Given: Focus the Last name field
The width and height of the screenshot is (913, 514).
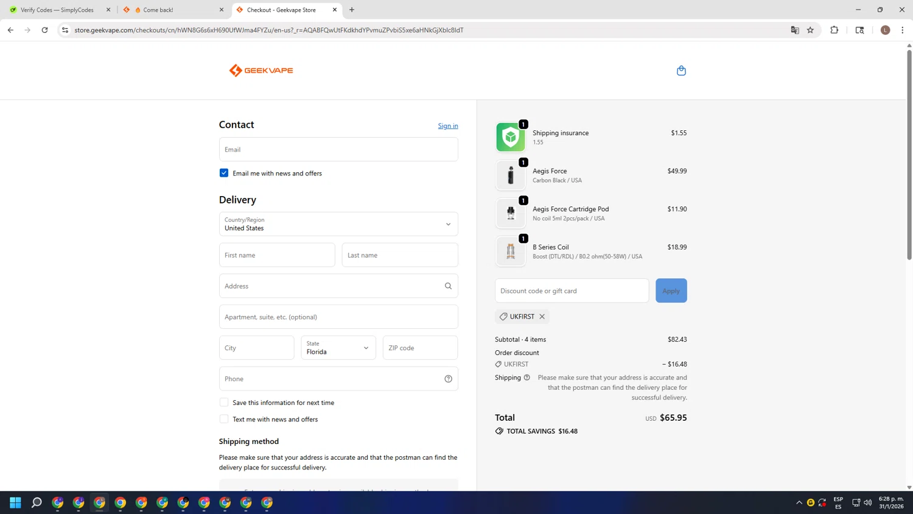Looking at the screenshot, I should pyautogui.click(x=400, y=255).
